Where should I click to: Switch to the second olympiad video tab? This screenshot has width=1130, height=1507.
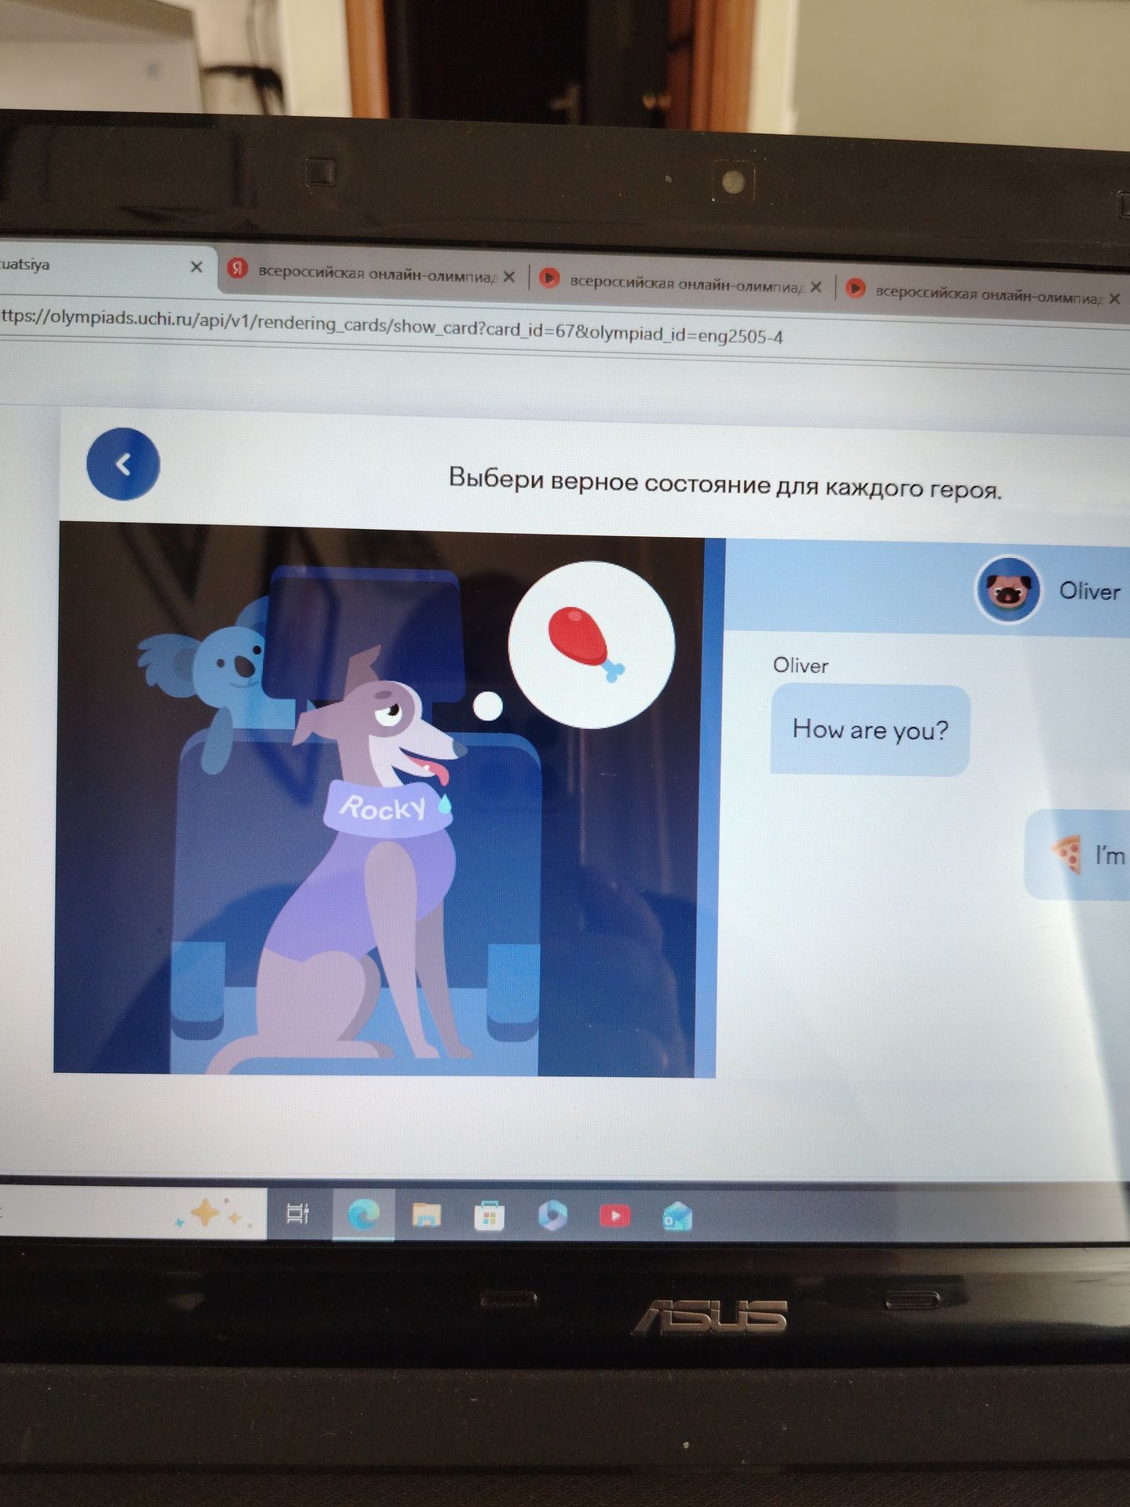pos(679,283)
